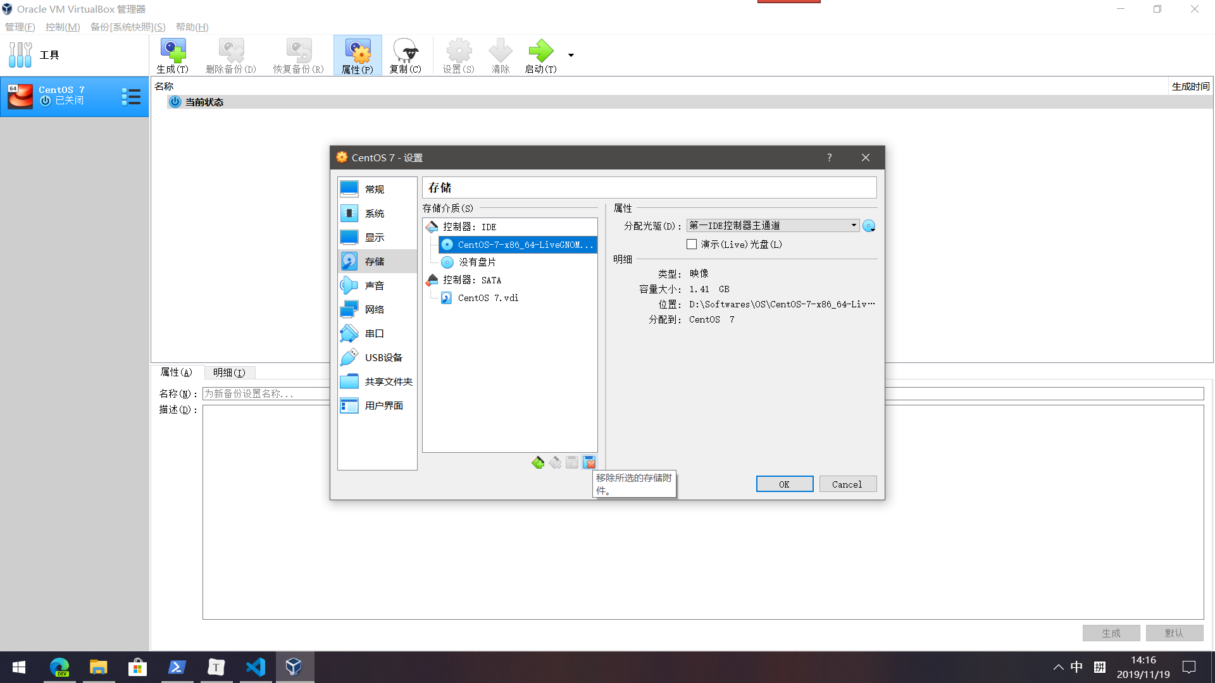Click the OK button

tap(784, 484)
